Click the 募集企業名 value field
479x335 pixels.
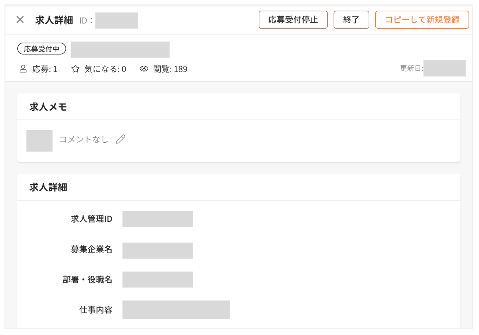pos(158,250)
